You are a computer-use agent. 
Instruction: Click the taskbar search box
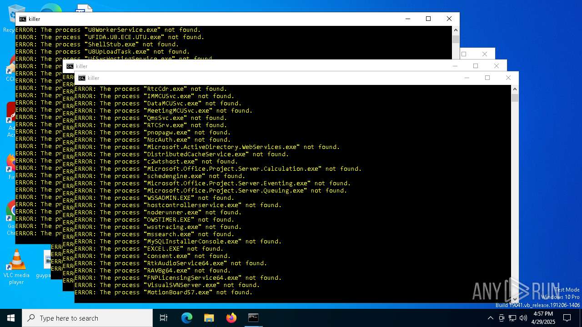coord(87,318)
